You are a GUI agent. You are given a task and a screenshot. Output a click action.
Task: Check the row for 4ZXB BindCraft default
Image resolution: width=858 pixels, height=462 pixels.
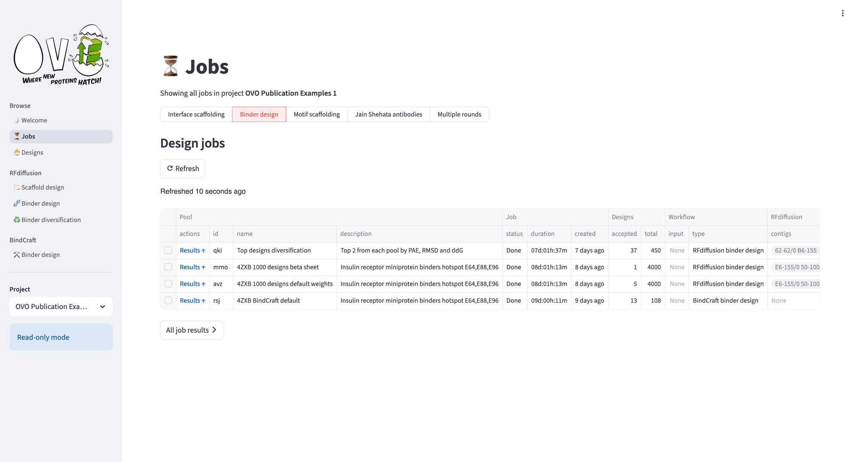click(168, 301)
